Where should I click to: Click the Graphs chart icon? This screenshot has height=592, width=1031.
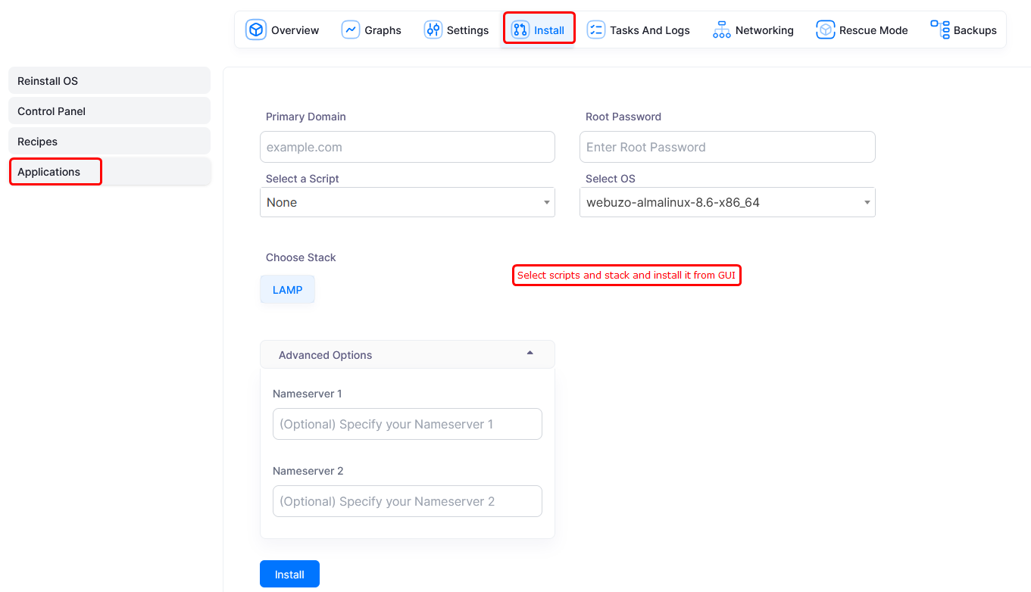pyautogui.click(x=351, y=30)
